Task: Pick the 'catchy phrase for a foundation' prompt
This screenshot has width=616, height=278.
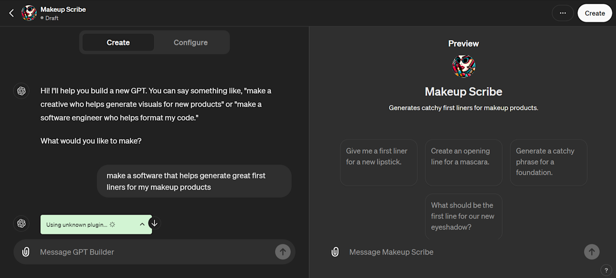Action: [x=548, y=162]
